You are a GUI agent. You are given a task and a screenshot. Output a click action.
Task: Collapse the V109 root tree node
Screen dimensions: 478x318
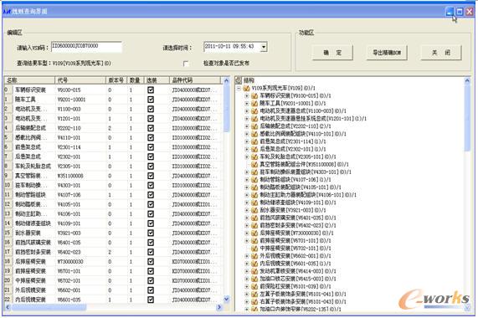coord(239,89)
